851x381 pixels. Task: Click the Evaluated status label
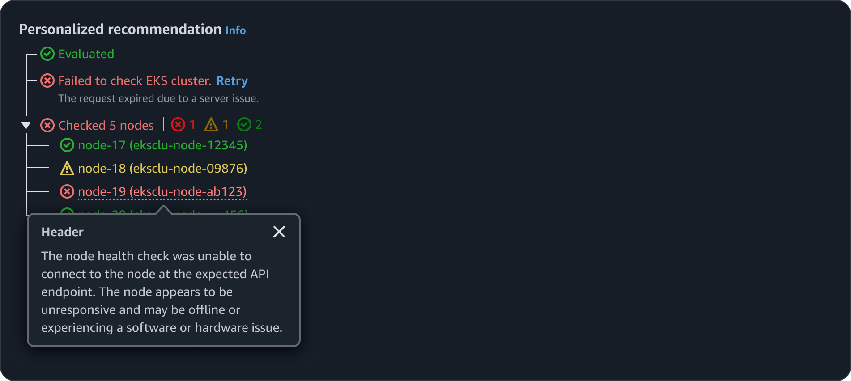[x=86, y=54]
